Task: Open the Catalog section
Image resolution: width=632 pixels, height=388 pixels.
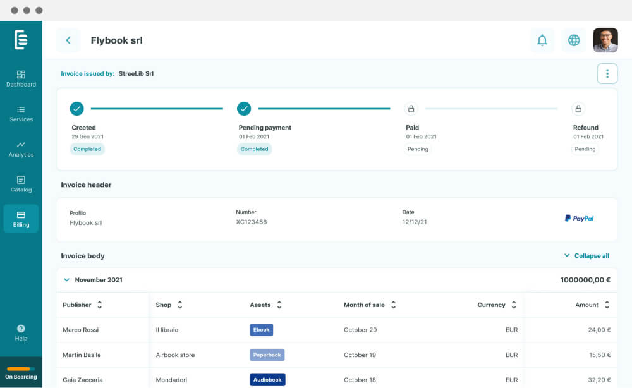Action: point(21,185)
